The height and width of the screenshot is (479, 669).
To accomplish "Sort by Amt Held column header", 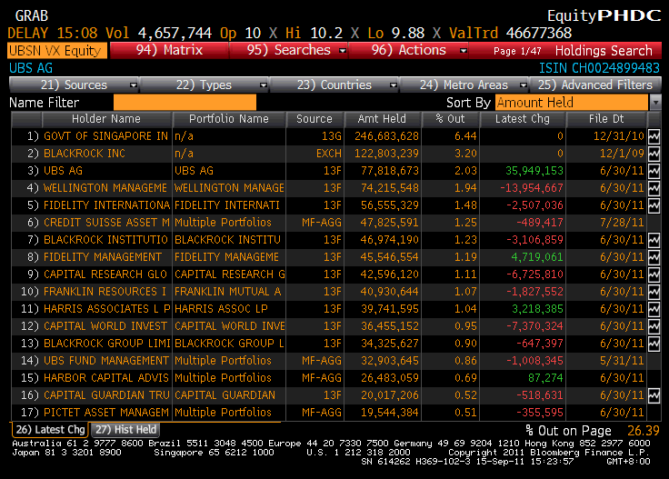I will (382, 119).
